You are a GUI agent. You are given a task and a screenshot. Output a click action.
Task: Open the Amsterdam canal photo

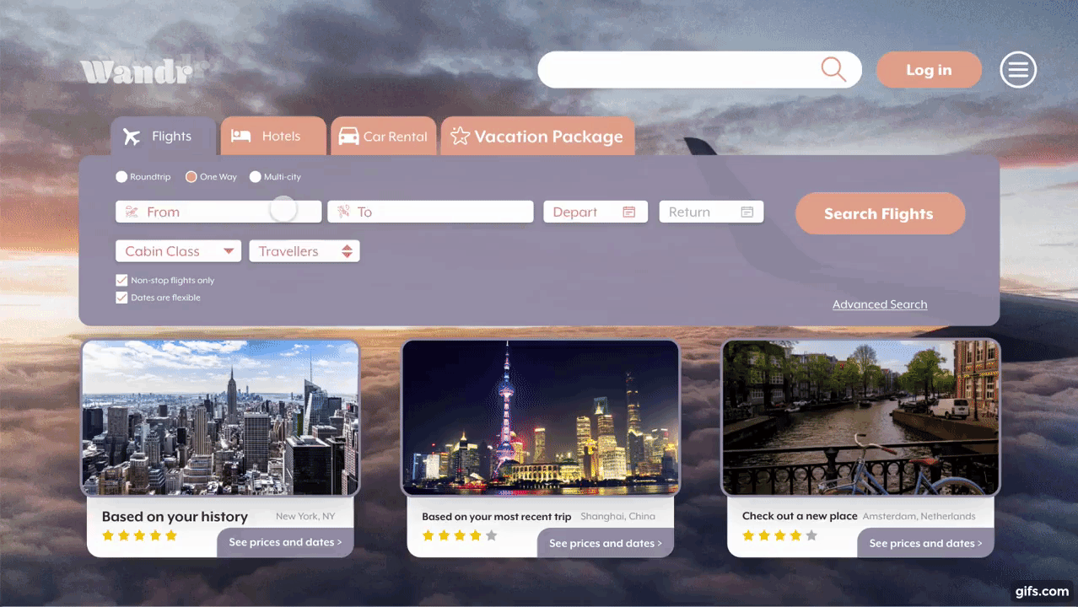click(860, 417)
